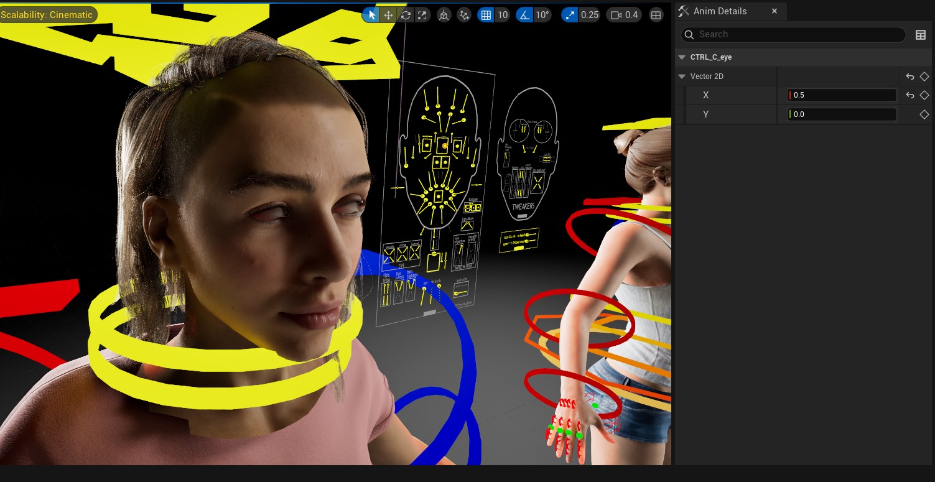Activate the Translate move gizmo tool
The image size is (935, 482).
[388, 15]
